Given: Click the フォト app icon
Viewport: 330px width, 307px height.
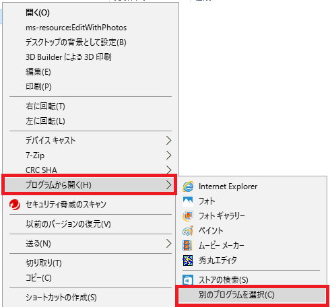Looking at the screenshot, I should 188,201.
